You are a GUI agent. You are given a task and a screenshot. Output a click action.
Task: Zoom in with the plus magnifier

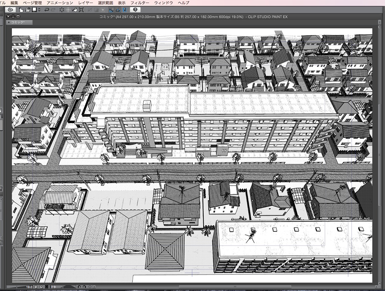tap(41, 287)
